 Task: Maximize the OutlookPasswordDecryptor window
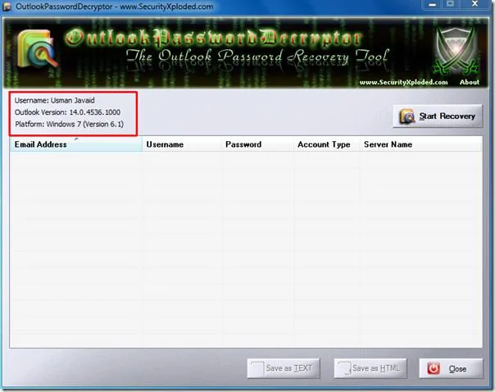click(x=450, y=4)
